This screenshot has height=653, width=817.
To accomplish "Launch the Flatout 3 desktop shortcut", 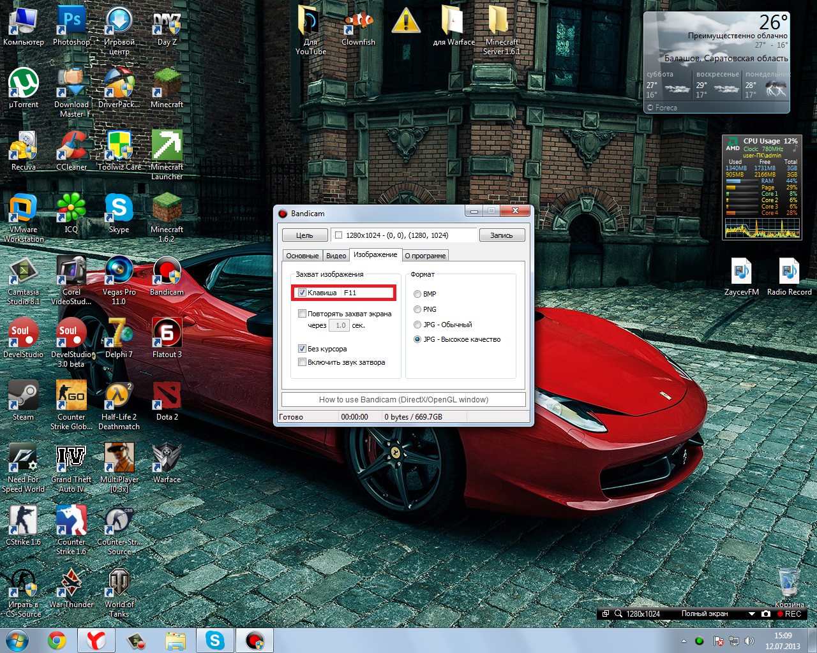I will [x=167, y=339].
